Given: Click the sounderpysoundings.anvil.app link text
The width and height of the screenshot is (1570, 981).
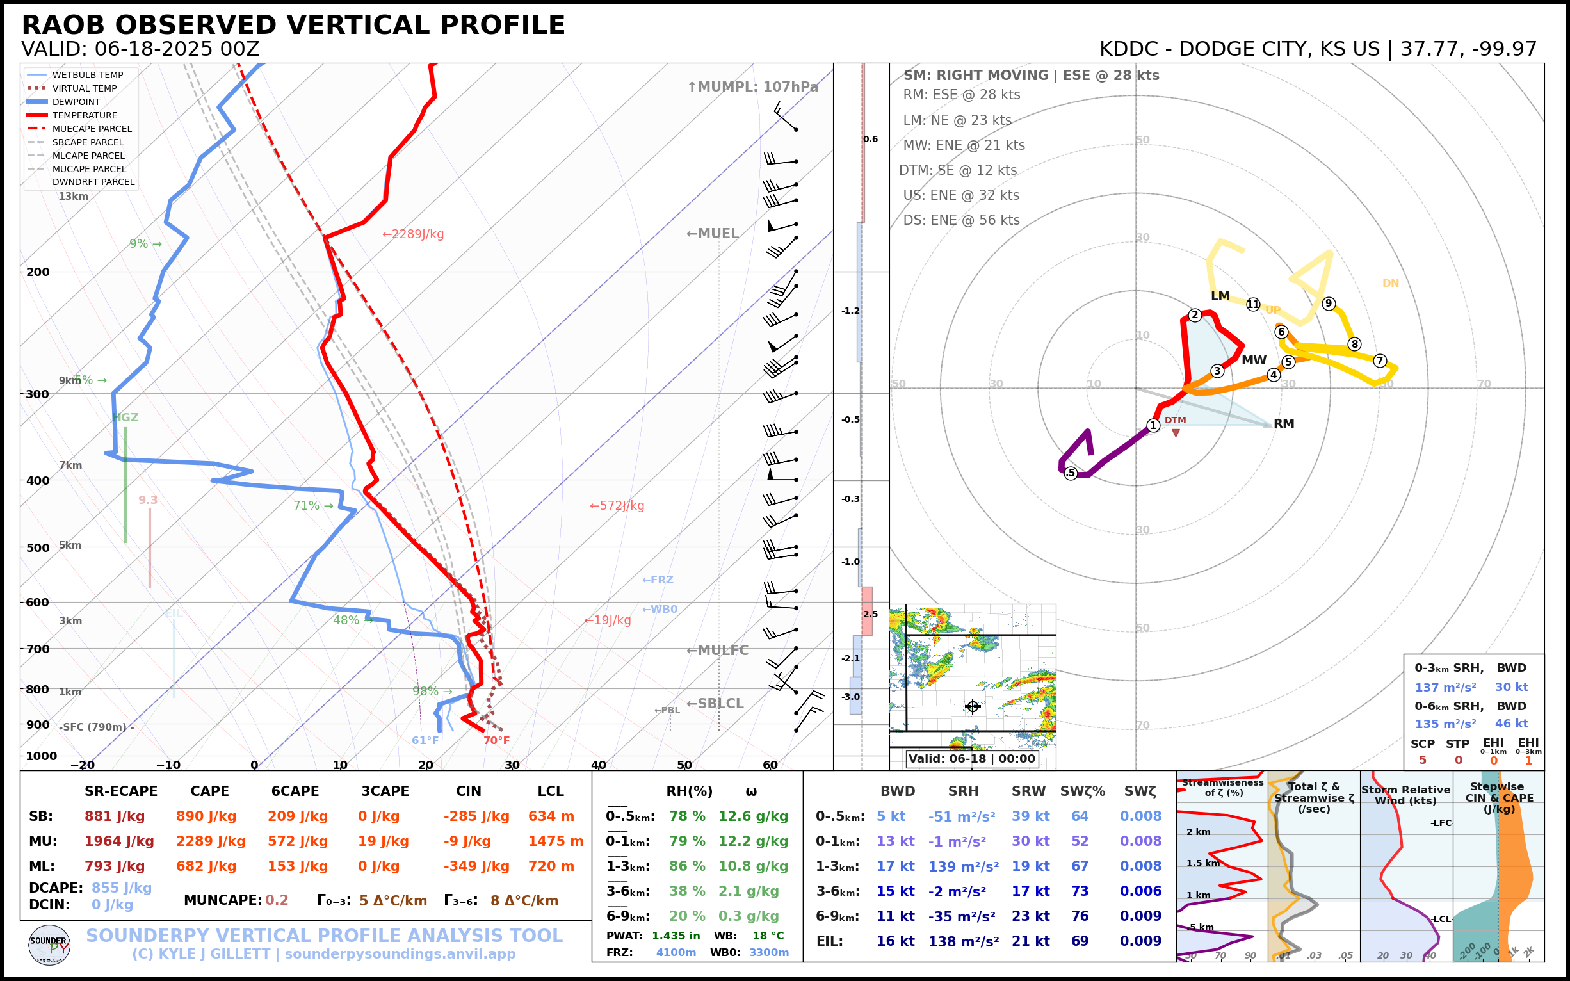Looking at the screenshot, I should 400,953.
